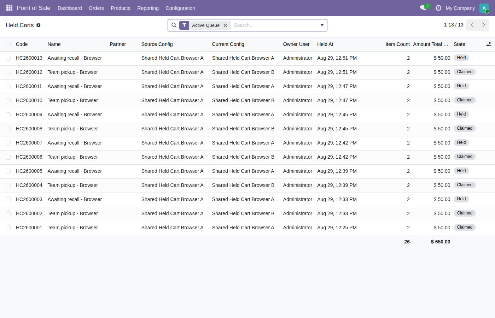
Task: Sort by the State column header
Action: click(459, 44)
